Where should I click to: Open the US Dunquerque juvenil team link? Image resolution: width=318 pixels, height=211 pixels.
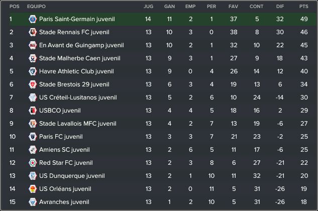(72, 176)
